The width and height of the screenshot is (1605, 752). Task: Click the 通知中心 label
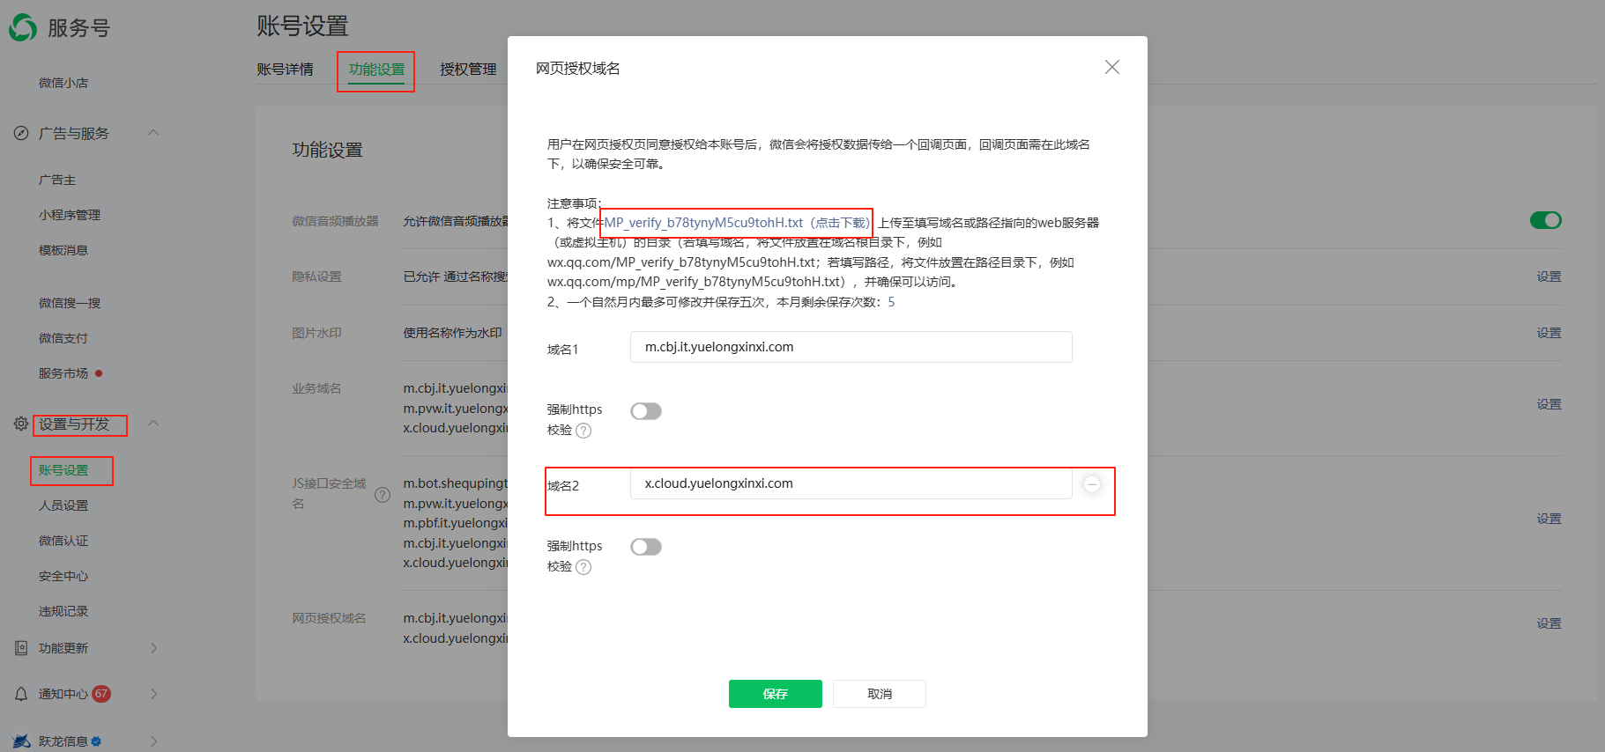tap(63, 694)
